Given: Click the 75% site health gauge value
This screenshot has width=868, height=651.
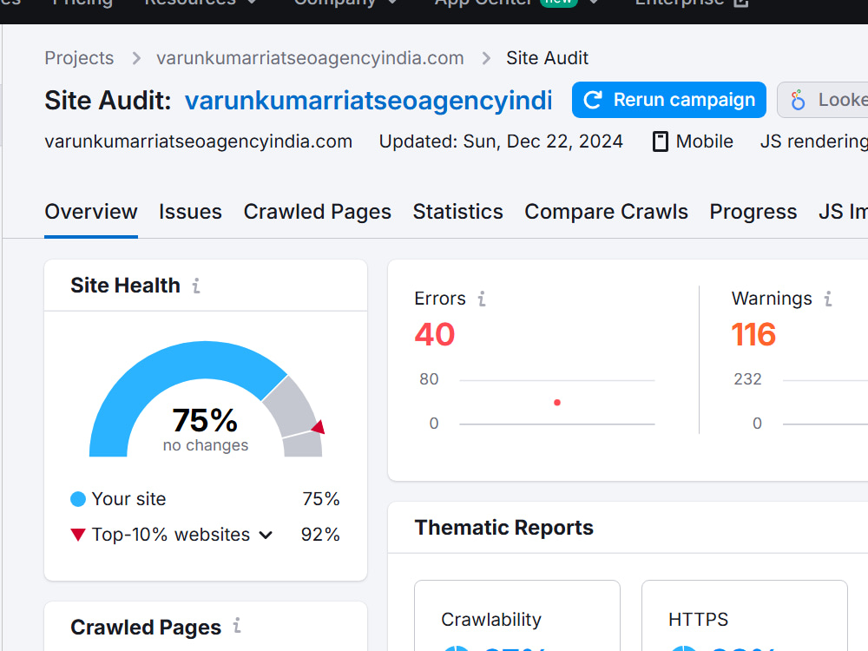Looking at the screenshot, I should point(205,420).
